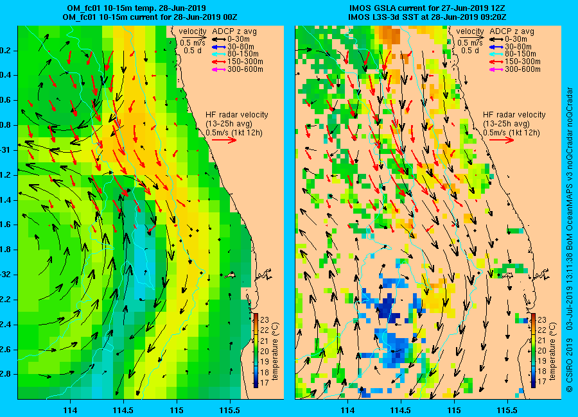Click the 'velocity' label in left legend

click(x=193, y=31)
